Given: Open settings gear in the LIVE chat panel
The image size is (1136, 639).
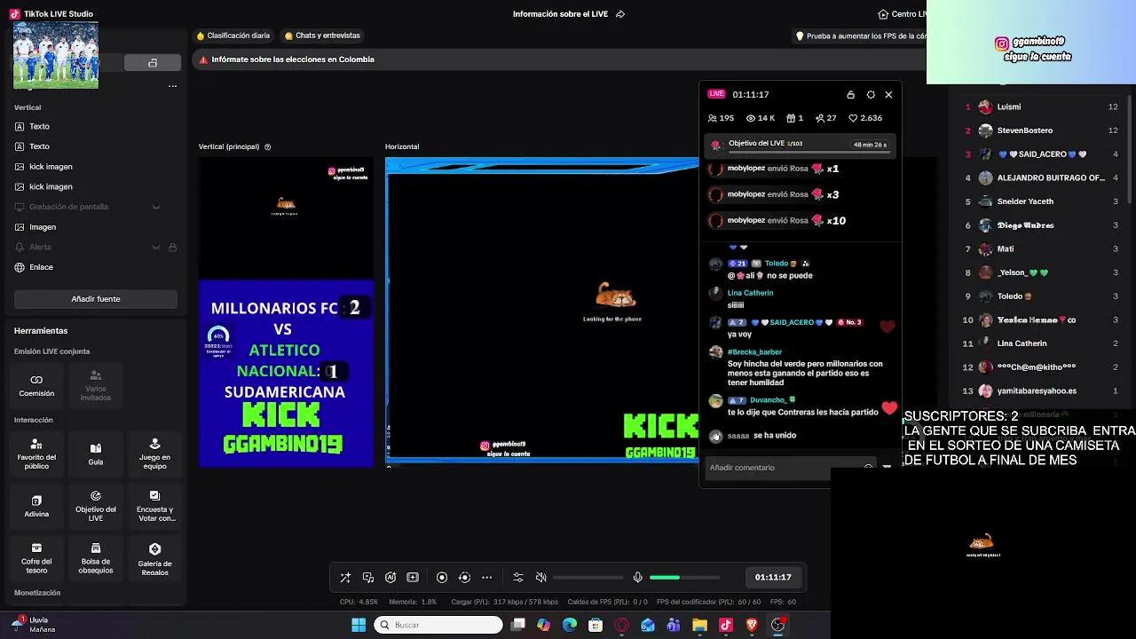Looking at the screenshot, I should point(871,94).
